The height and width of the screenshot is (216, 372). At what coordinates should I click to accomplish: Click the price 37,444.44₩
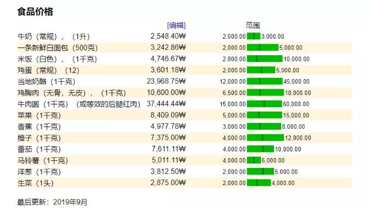[x=166, y=104]
